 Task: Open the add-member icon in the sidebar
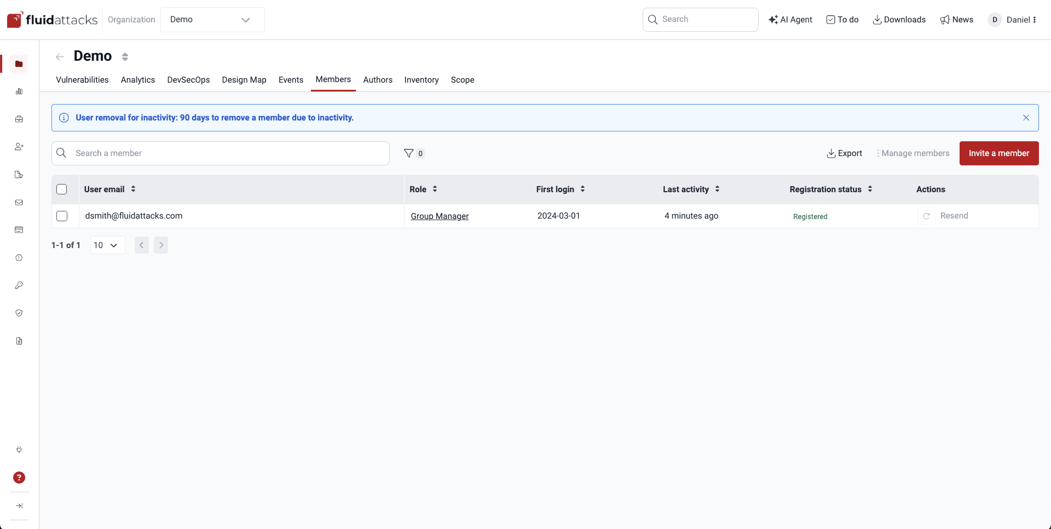click(x=19, y=146)
